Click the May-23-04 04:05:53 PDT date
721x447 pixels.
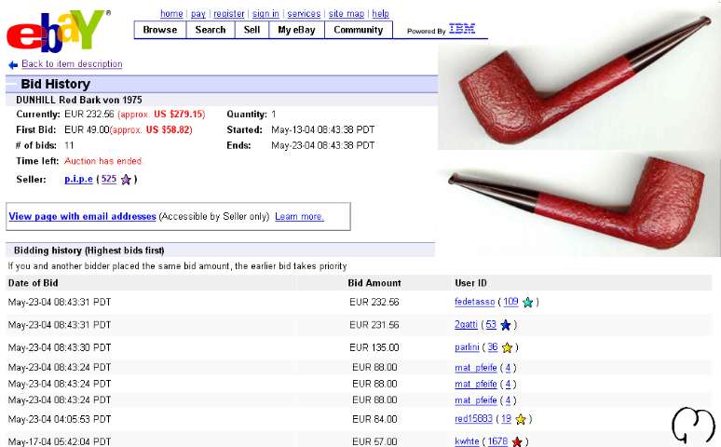pyautogui.click(x=60, y=419)
